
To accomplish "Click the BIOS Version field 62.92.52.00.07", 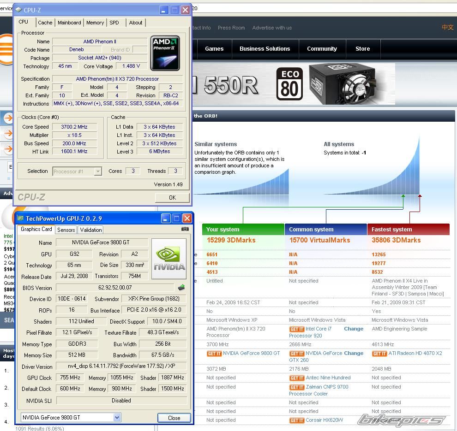I will pos(115,288).
